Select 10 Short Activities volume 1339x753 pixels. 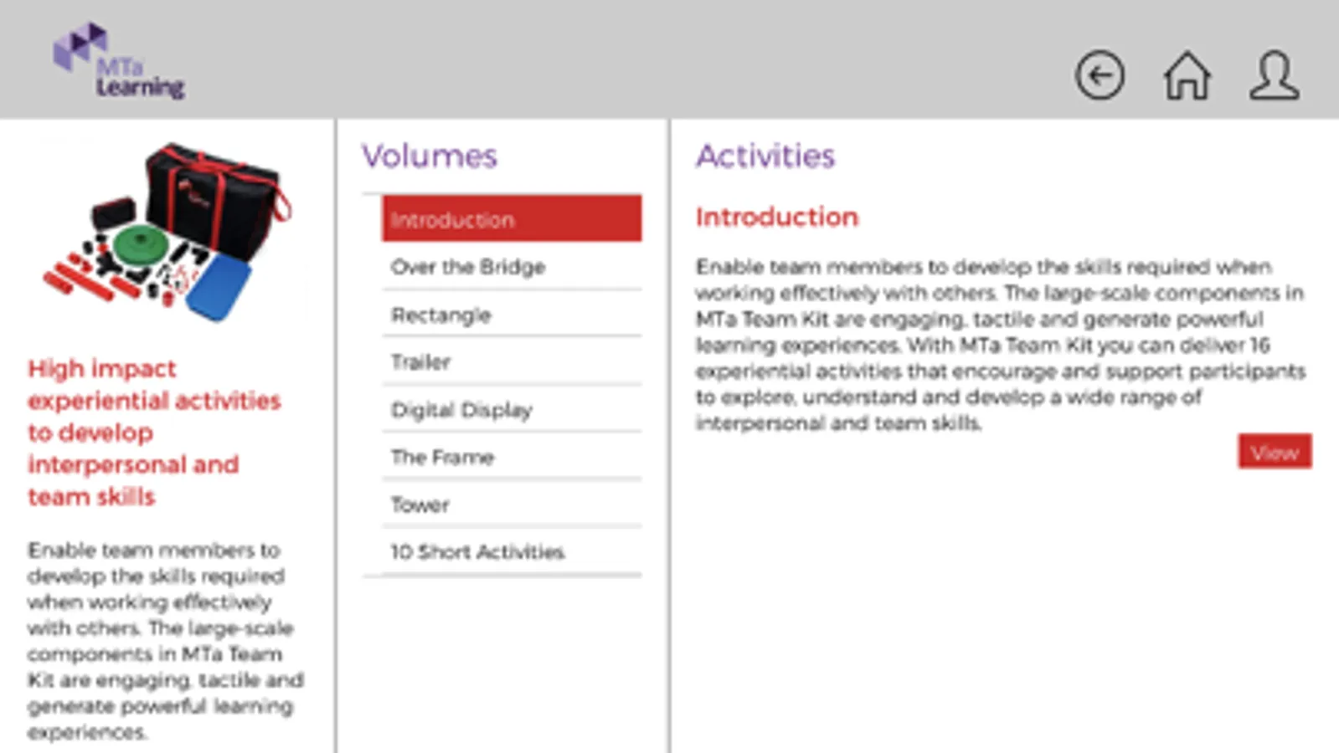[x=512, y=551]
